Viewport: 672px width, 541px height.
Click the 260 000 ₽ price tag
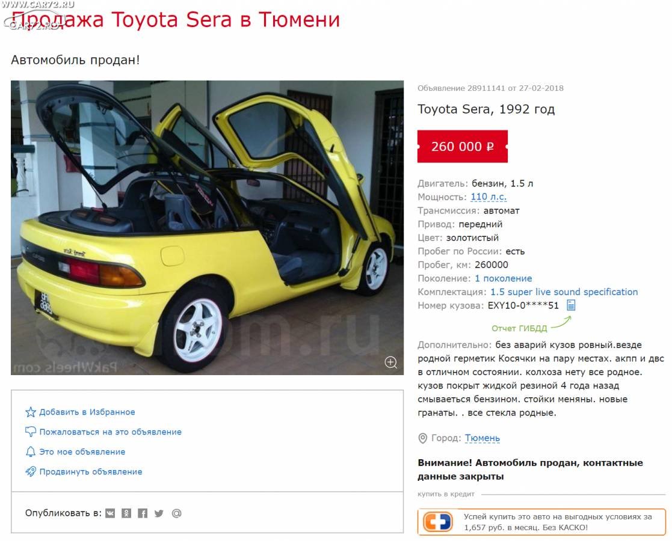pyautogui.click(x=463, y=147)
